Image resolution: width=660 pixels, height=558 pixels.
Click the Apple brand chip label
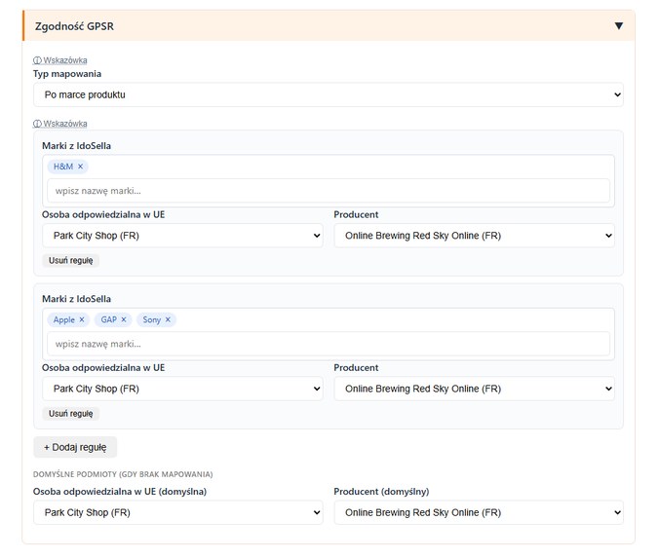pos(64,319)
